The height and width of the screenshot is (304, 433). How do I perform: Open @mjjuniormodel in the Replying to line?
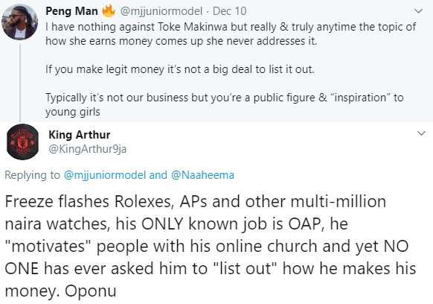[105, 175]
